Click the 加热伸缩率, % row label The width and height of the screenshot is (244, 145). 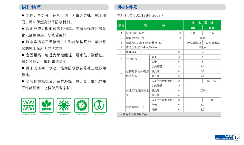tap(135, 107)
